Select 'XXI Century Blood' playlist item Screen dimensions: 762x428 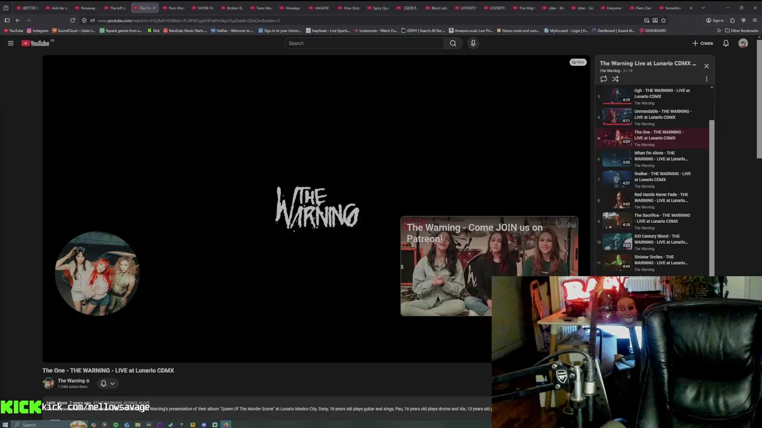pos(653,242)
